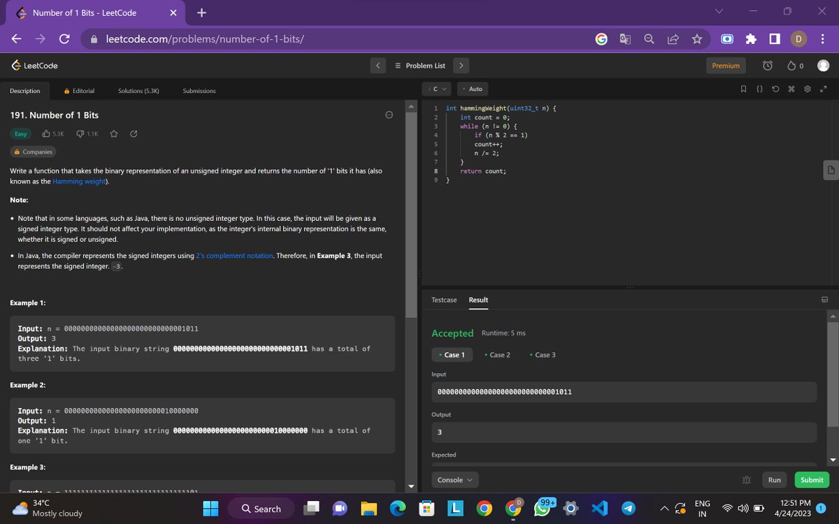Click the Accepted status text

coord(452,333)
